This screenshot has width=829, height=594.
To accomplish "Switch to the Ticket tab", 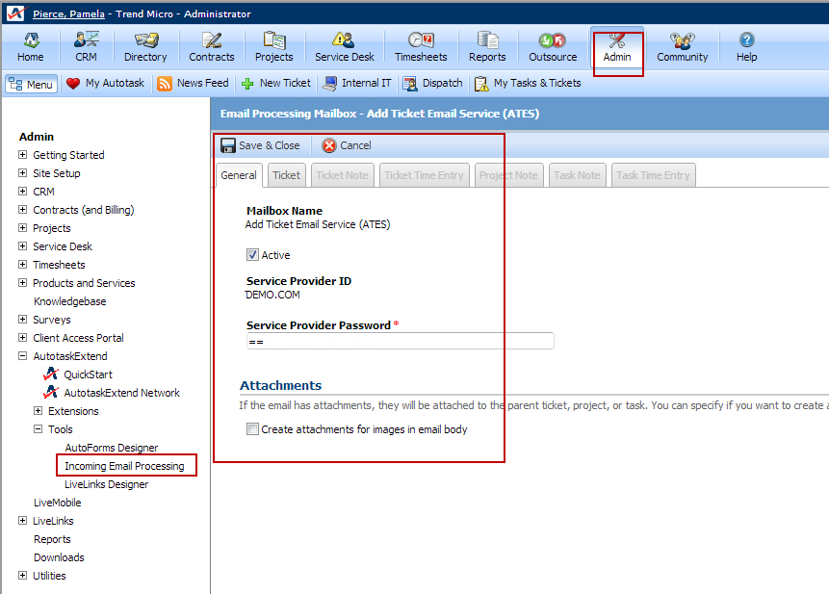I will tap(286, 175).
